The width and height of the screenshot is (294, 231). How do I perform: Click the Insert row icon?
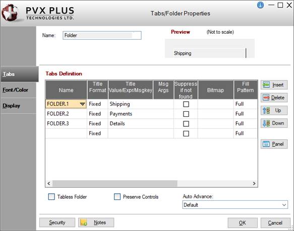[266, 85]
